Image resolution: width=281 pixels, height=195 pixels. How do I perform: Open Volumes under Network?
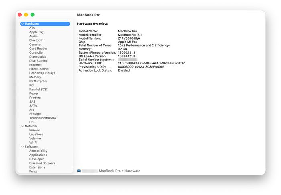coord(35,139)
